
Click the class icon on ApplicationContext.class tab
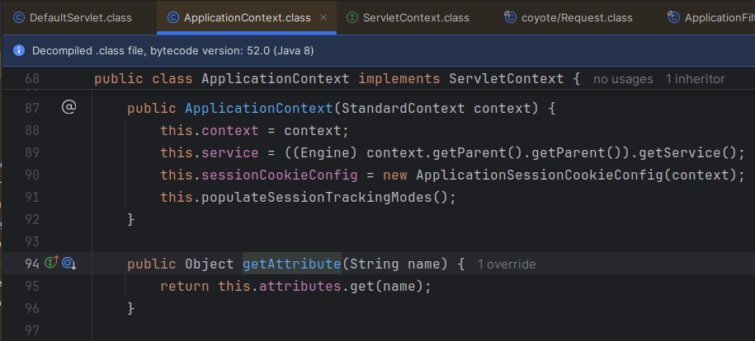click(x=172, y=17)
